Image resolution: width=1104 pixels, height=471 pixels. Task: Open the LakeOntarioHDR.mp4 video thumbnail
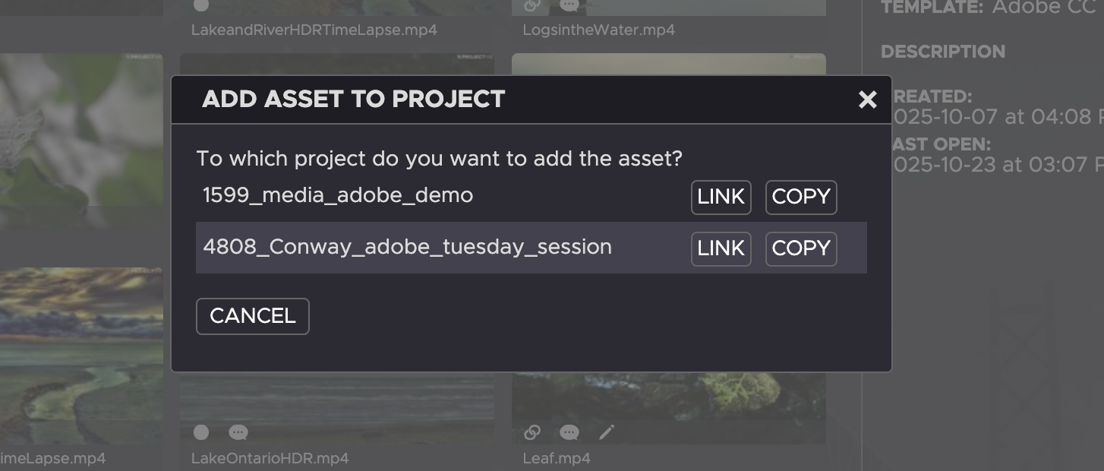pos(336,399)
